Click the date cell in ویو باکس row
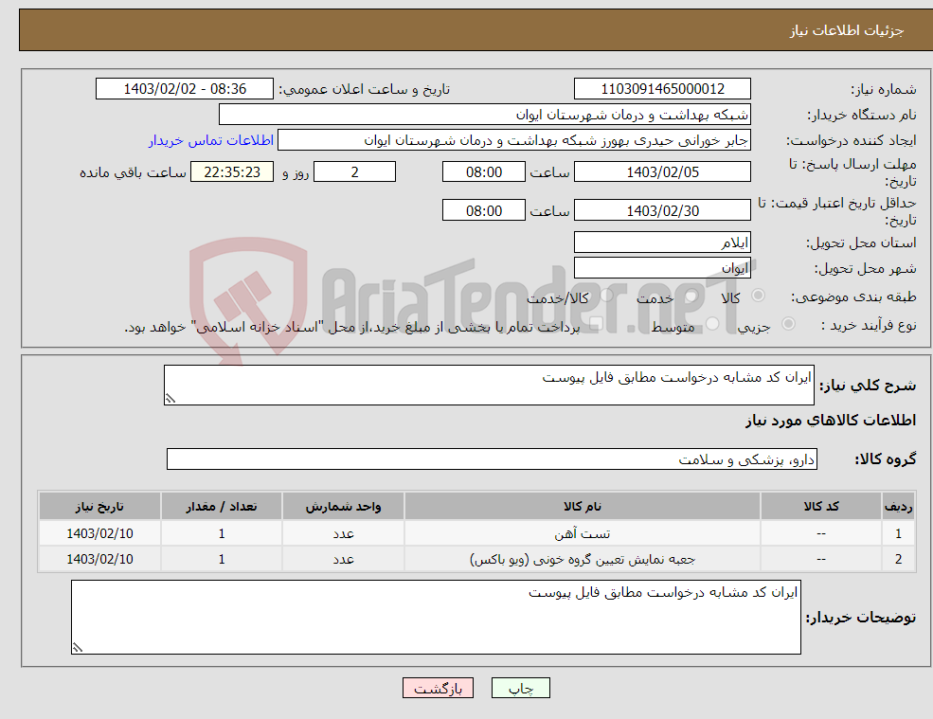The height and width of the screenshot is (719, 933). [100, 559]
